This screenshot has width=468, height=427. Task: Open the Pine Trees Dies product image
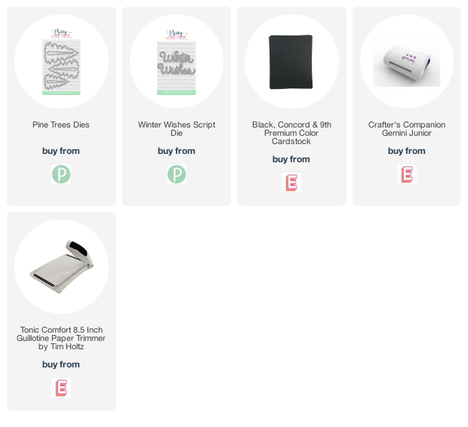click(61, 61)
